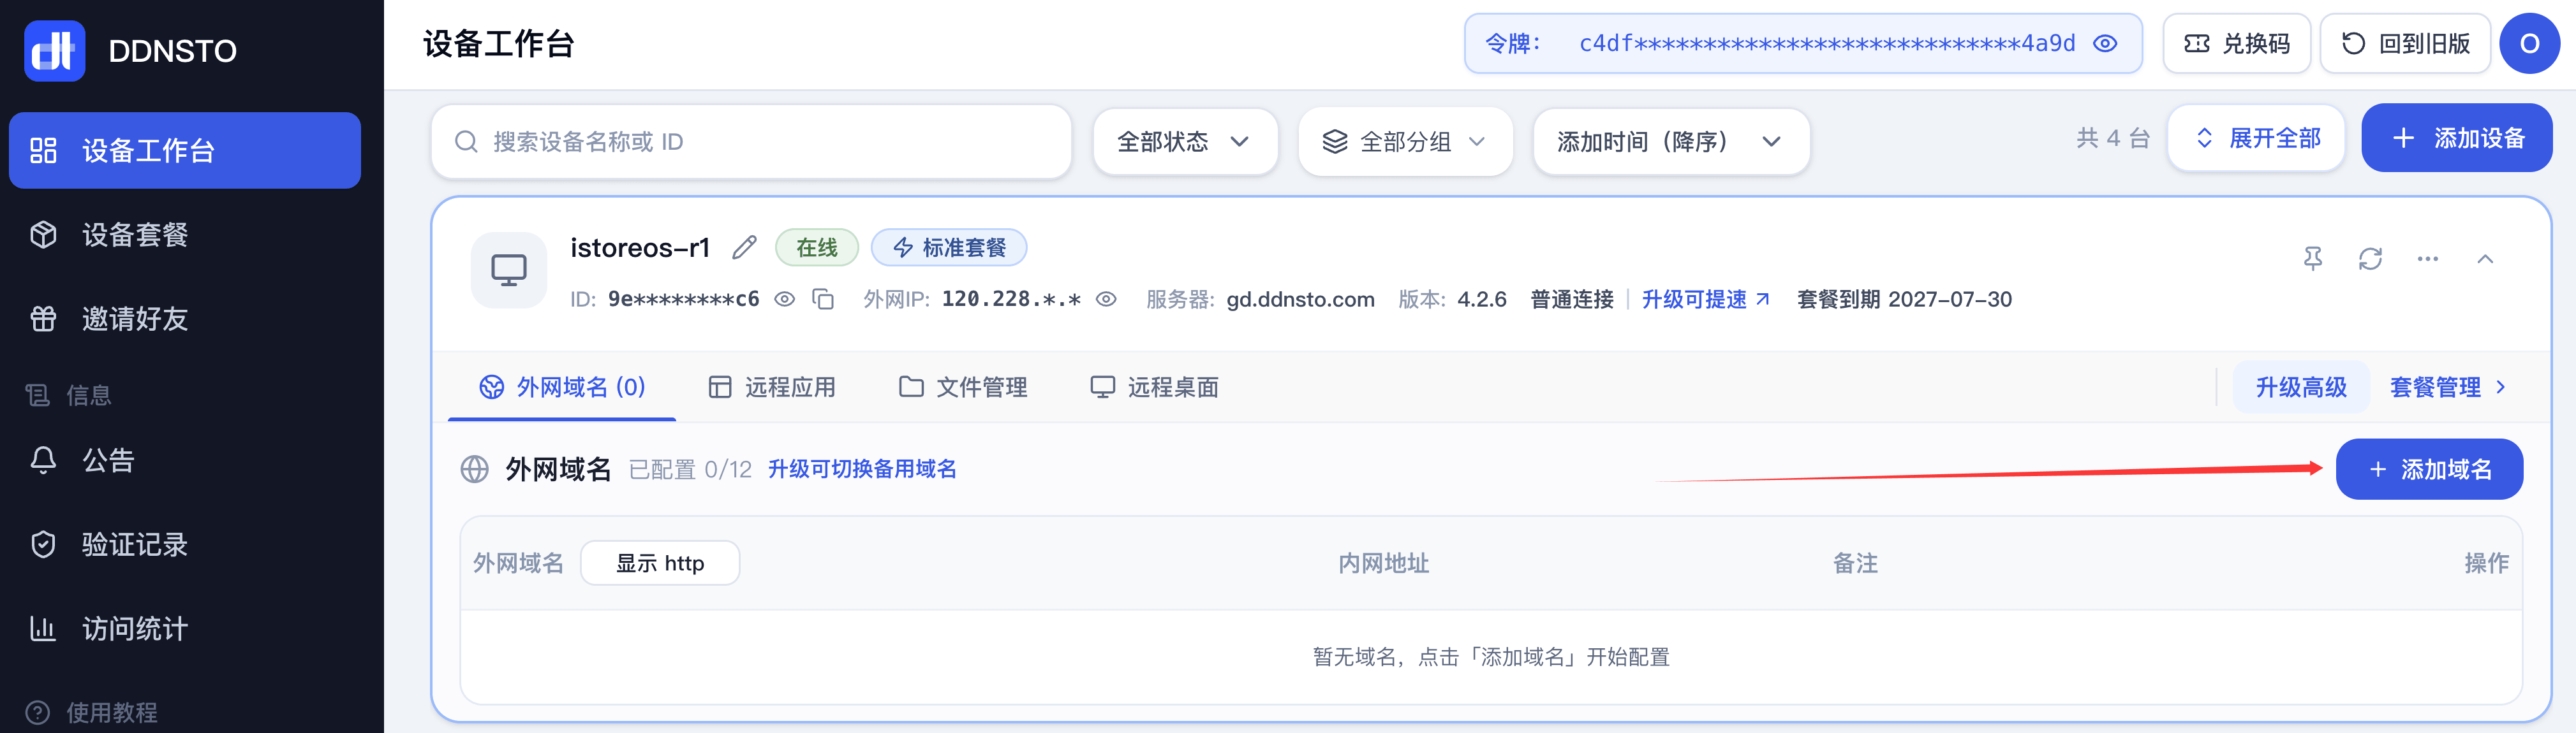Show the hidden device ID with eye icon
Image resolution: width=2576 pixels, height=733 pixels.
point(785,298)
